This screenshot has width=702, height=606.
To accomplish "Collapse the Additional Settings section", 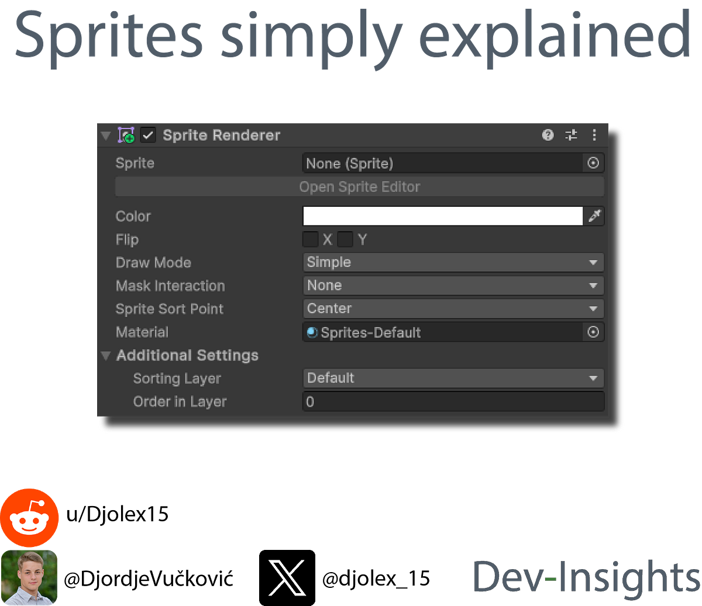I will click(106, 355).
